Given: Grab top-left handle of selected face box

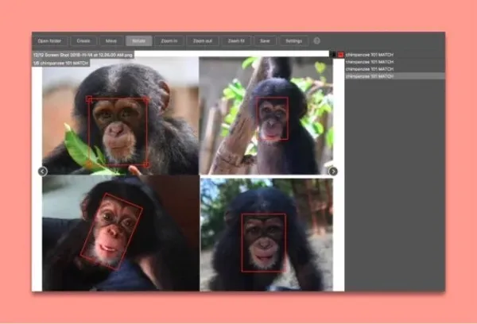Looking at the screenshot, I should click(x=89, y=98).
